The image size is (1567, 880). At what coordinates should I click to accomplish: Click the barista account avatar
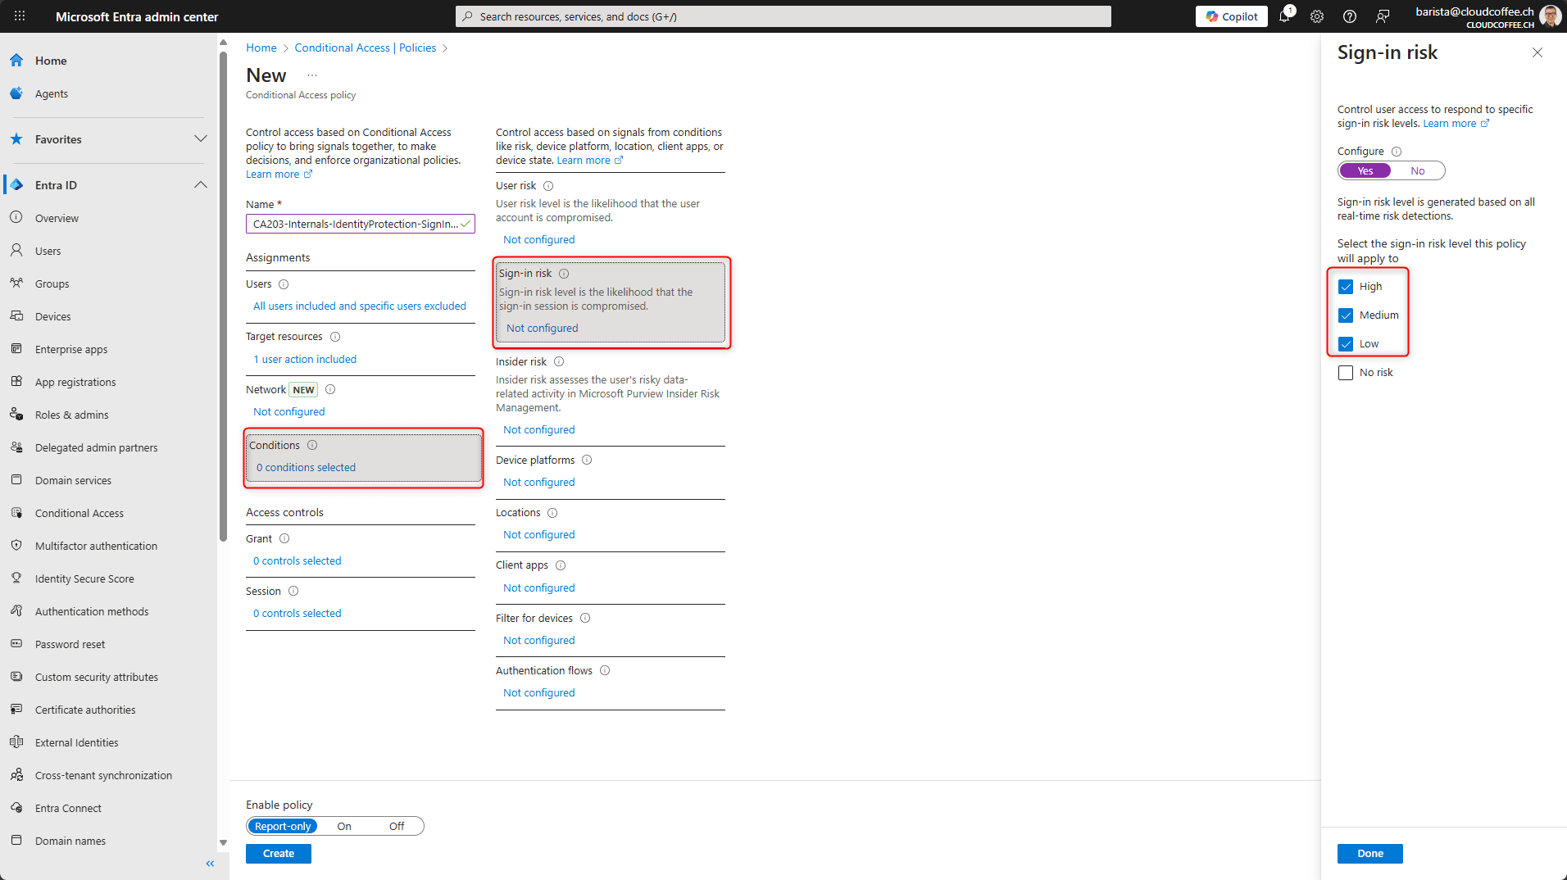(x=1551, y=16)
